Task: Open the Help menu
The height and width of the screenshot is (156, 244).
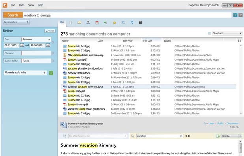Action: click(x=40, y=5)
